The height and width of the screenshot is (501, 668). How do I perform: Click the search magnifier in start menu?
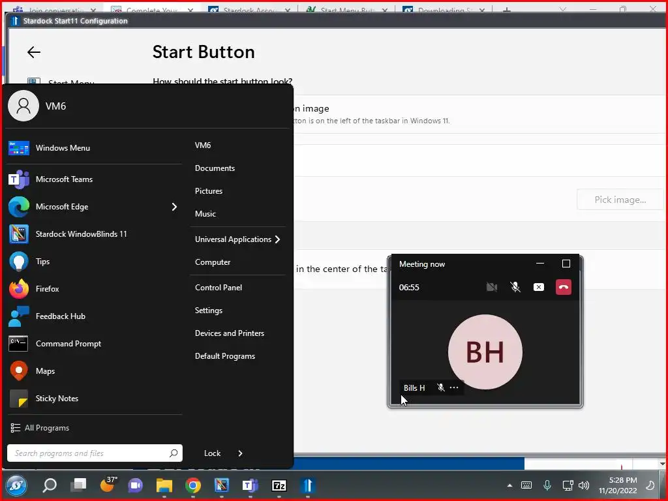point(174,453)
